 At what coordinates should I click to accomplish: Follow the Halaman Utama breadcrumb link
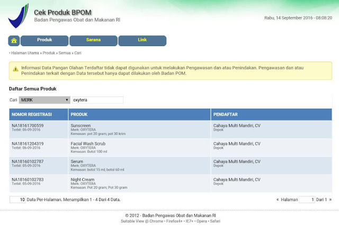[25, 53]
